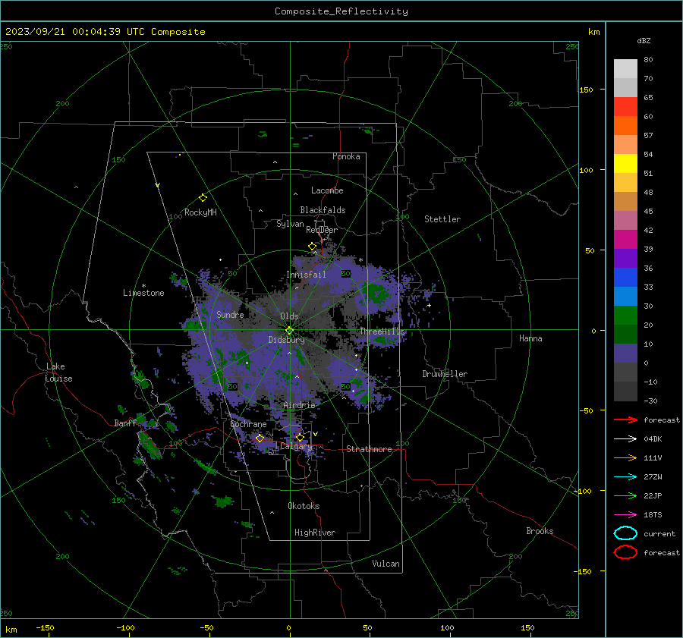Click the Sundre label

(230, 314)
